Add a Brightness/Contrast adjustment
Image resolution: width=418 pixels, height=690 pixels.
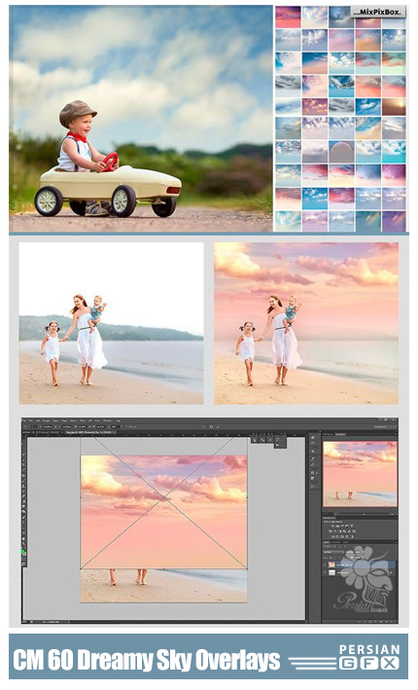coord(332,526)
